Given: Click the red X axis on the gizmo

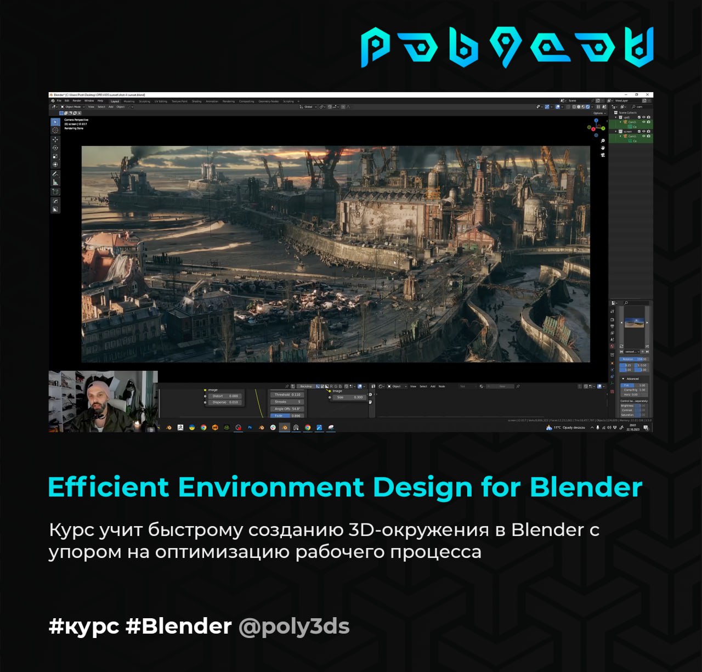Looking at the screenshot, I should 593,129.
